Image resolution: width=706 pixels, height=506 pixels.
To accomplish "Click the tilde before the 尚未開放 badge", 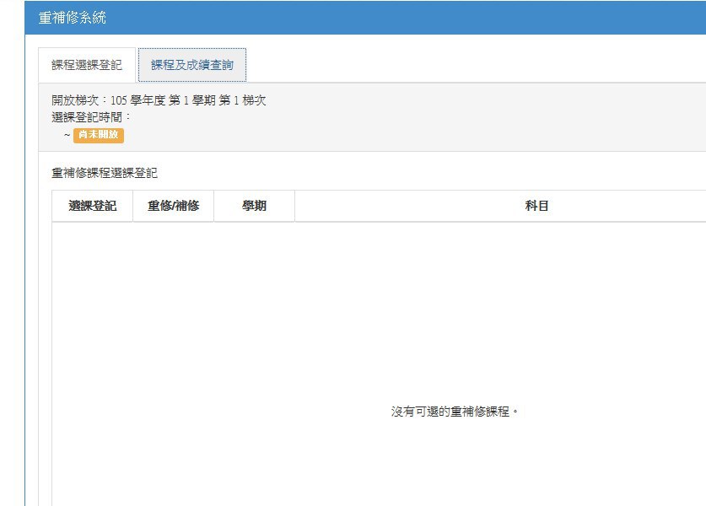I will pyautogui.click(x=67, y=135).
